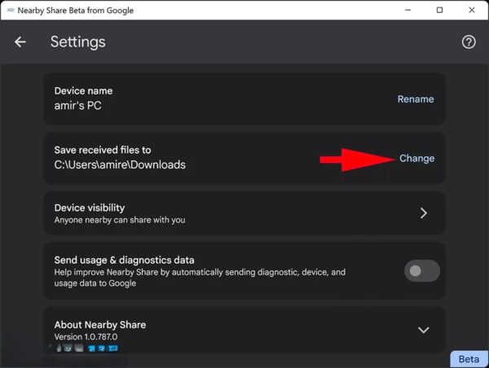Open Device visibility via right chevron
This screenshot has width=489, height=368.
[423, 213]
